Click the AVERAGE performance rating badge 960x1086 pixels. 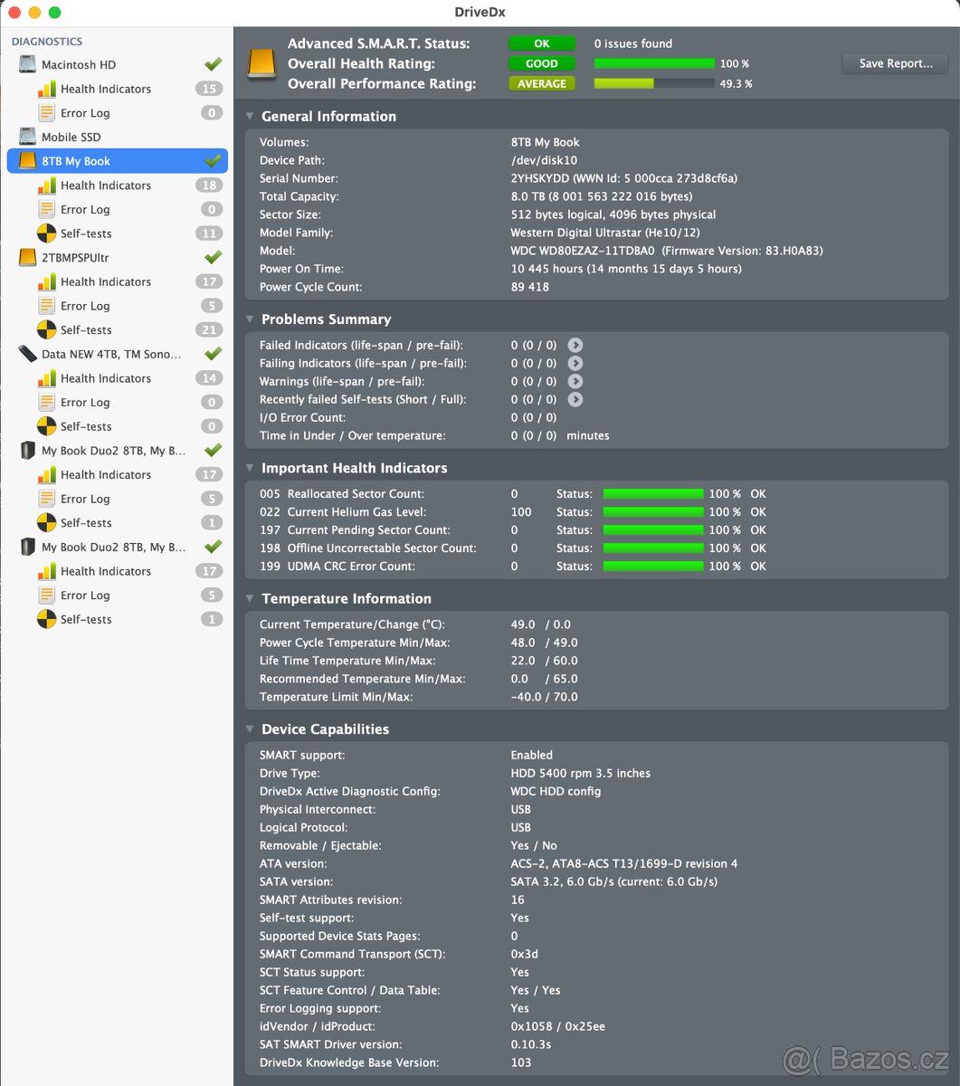(x=542, y=83)
